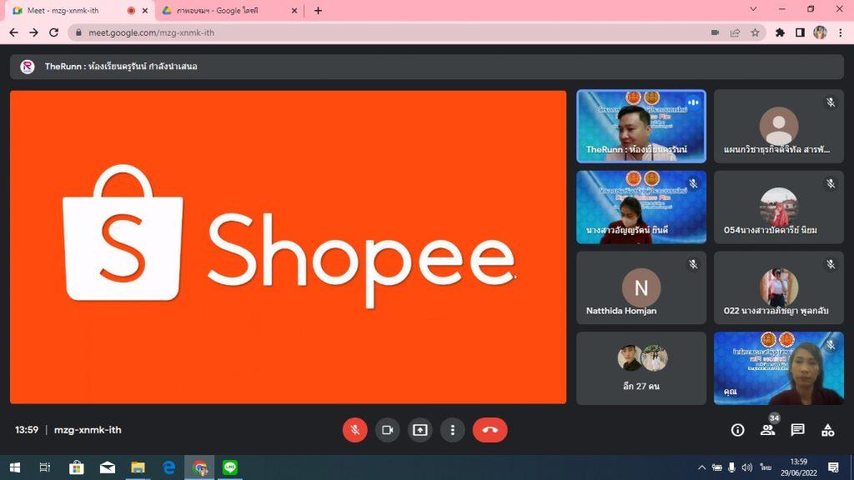Select นางสาวธัญญรัตน์ ยินดี video tile

(x=641, y=207)
